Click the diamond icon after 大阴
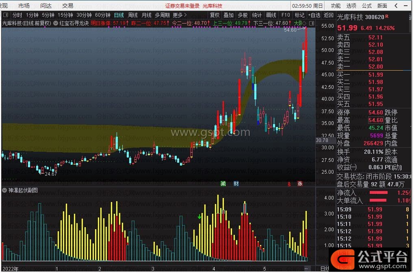 (x=304, y=23)
